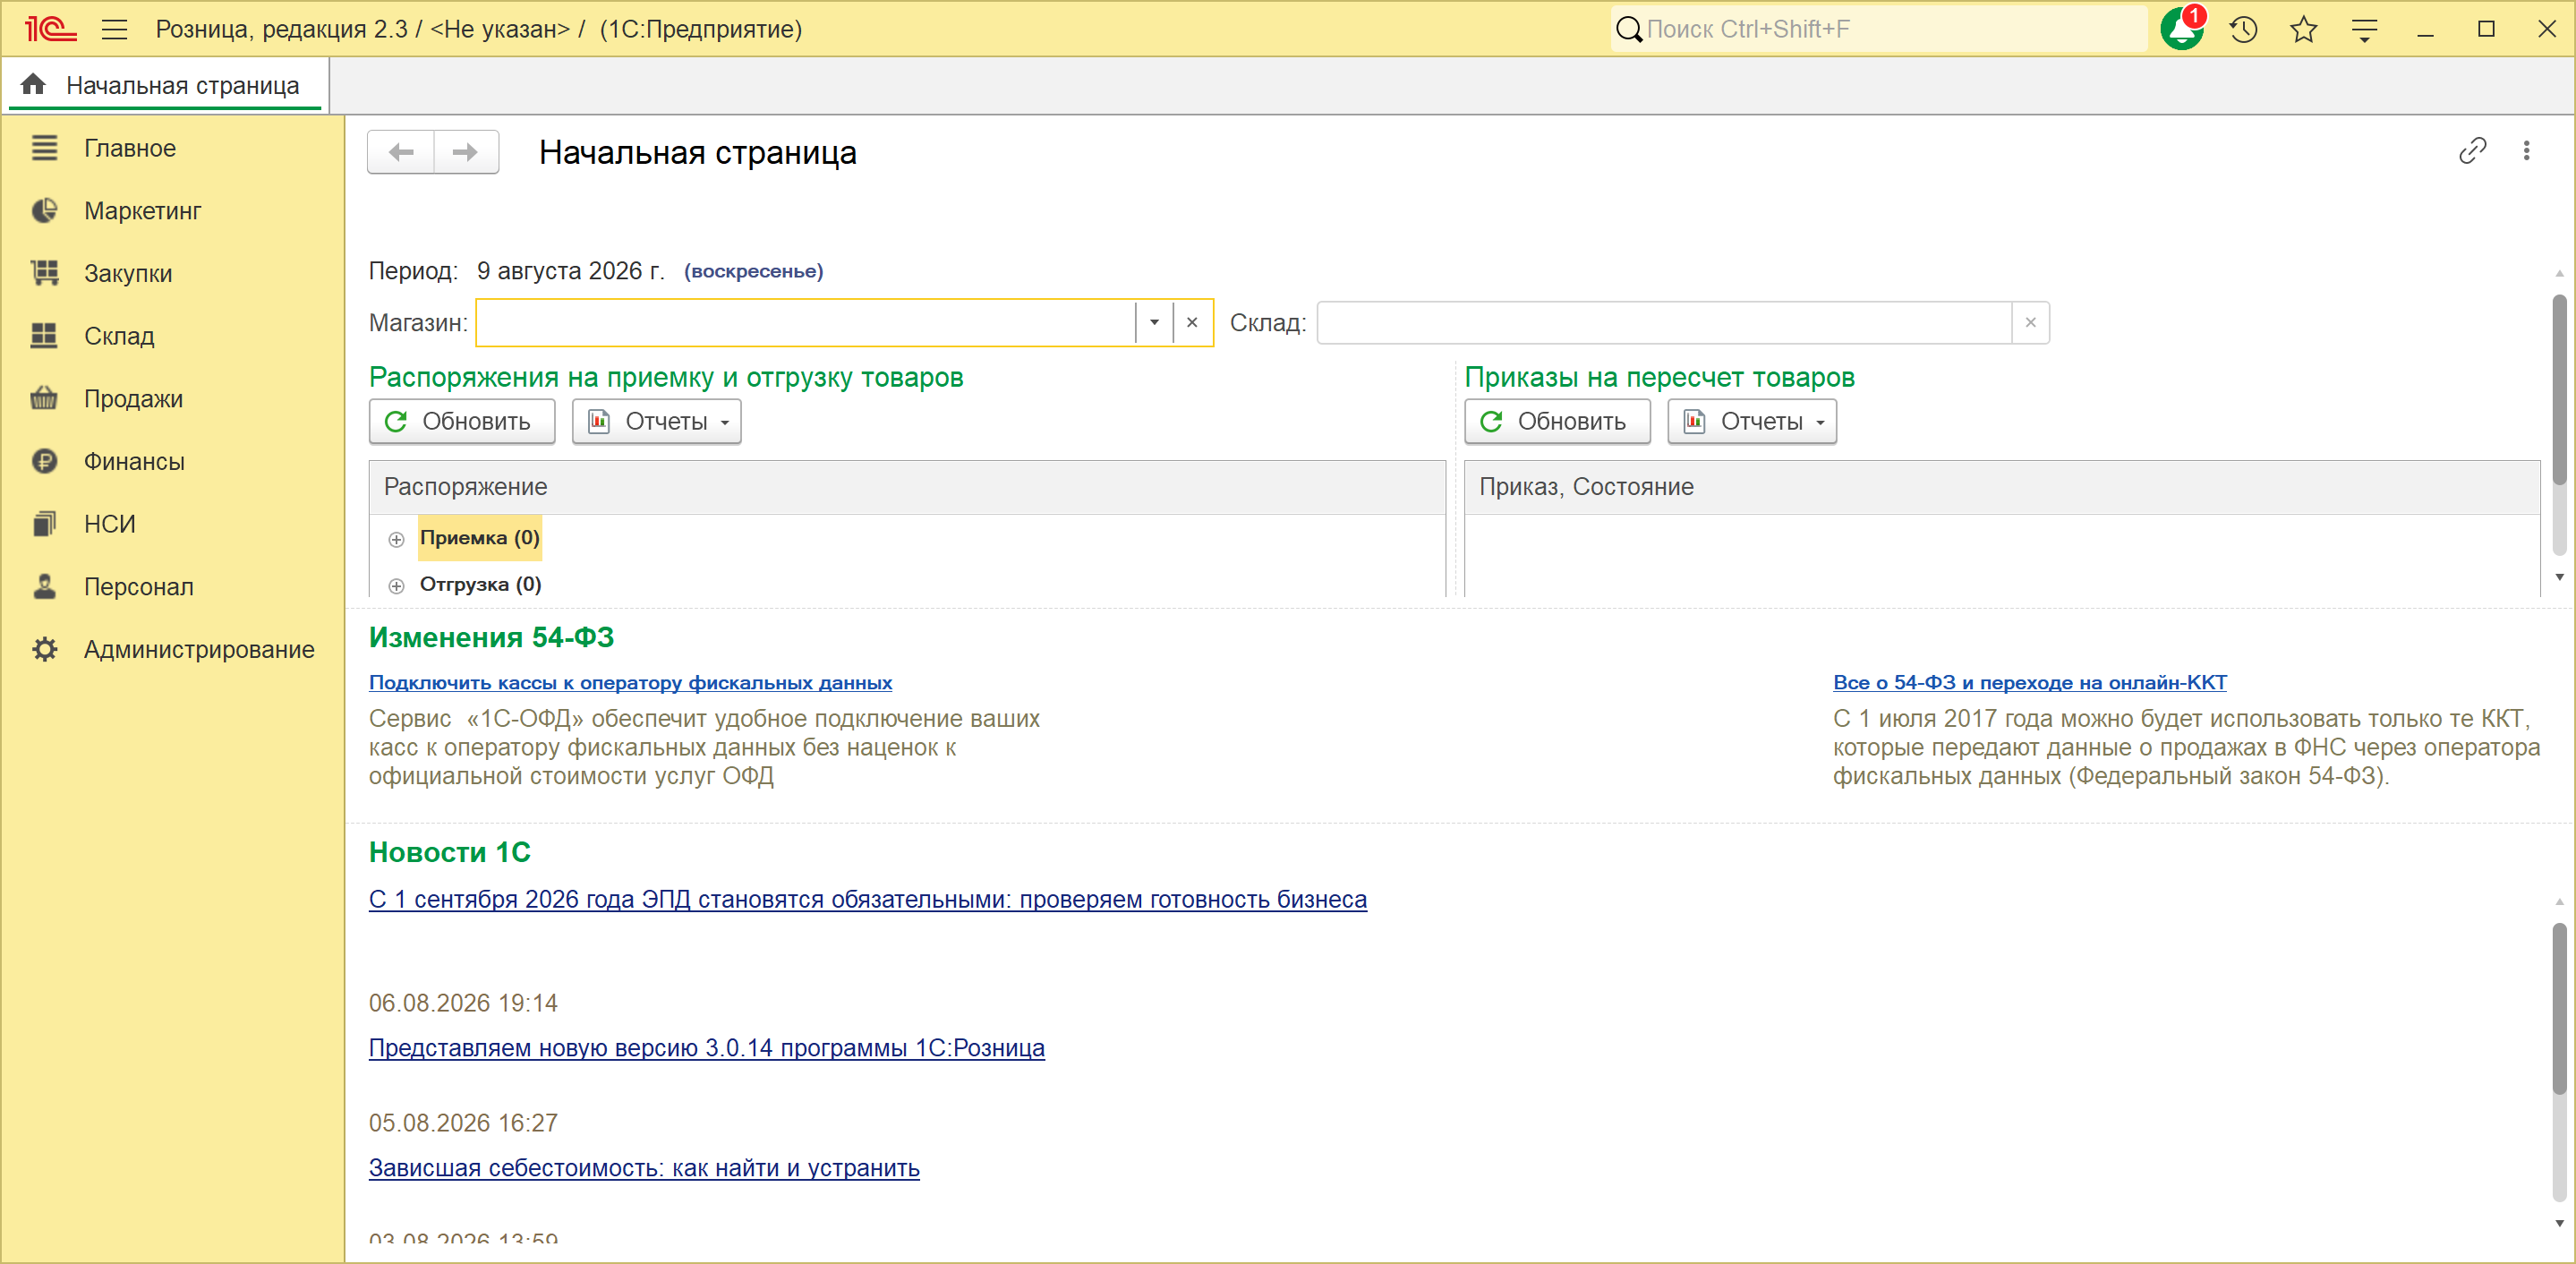Open news Зависшая себестоимость
This screenshot has height=1264, width=2576.
point(644,1168)
